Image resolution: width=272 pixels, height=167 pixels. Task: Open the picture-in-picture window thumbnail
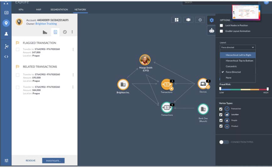pos(246,12)
